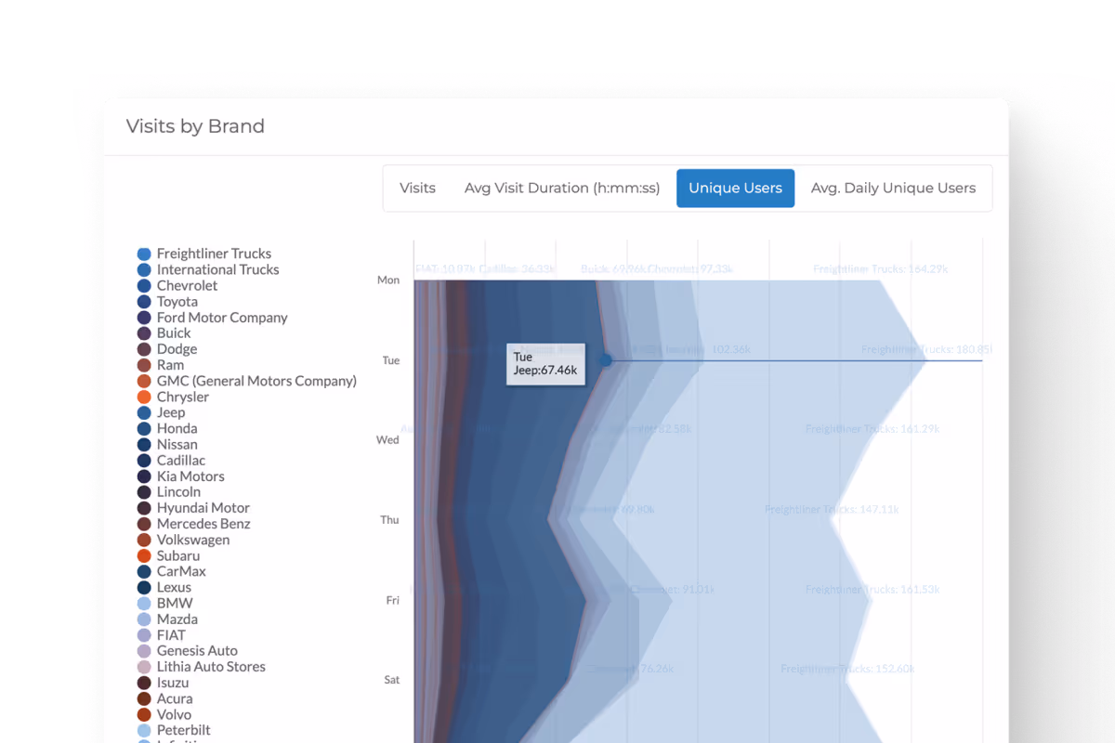Click Ford Motor Company legend entry
This screenshot has height=743, width=1115.
coord(213,317)
